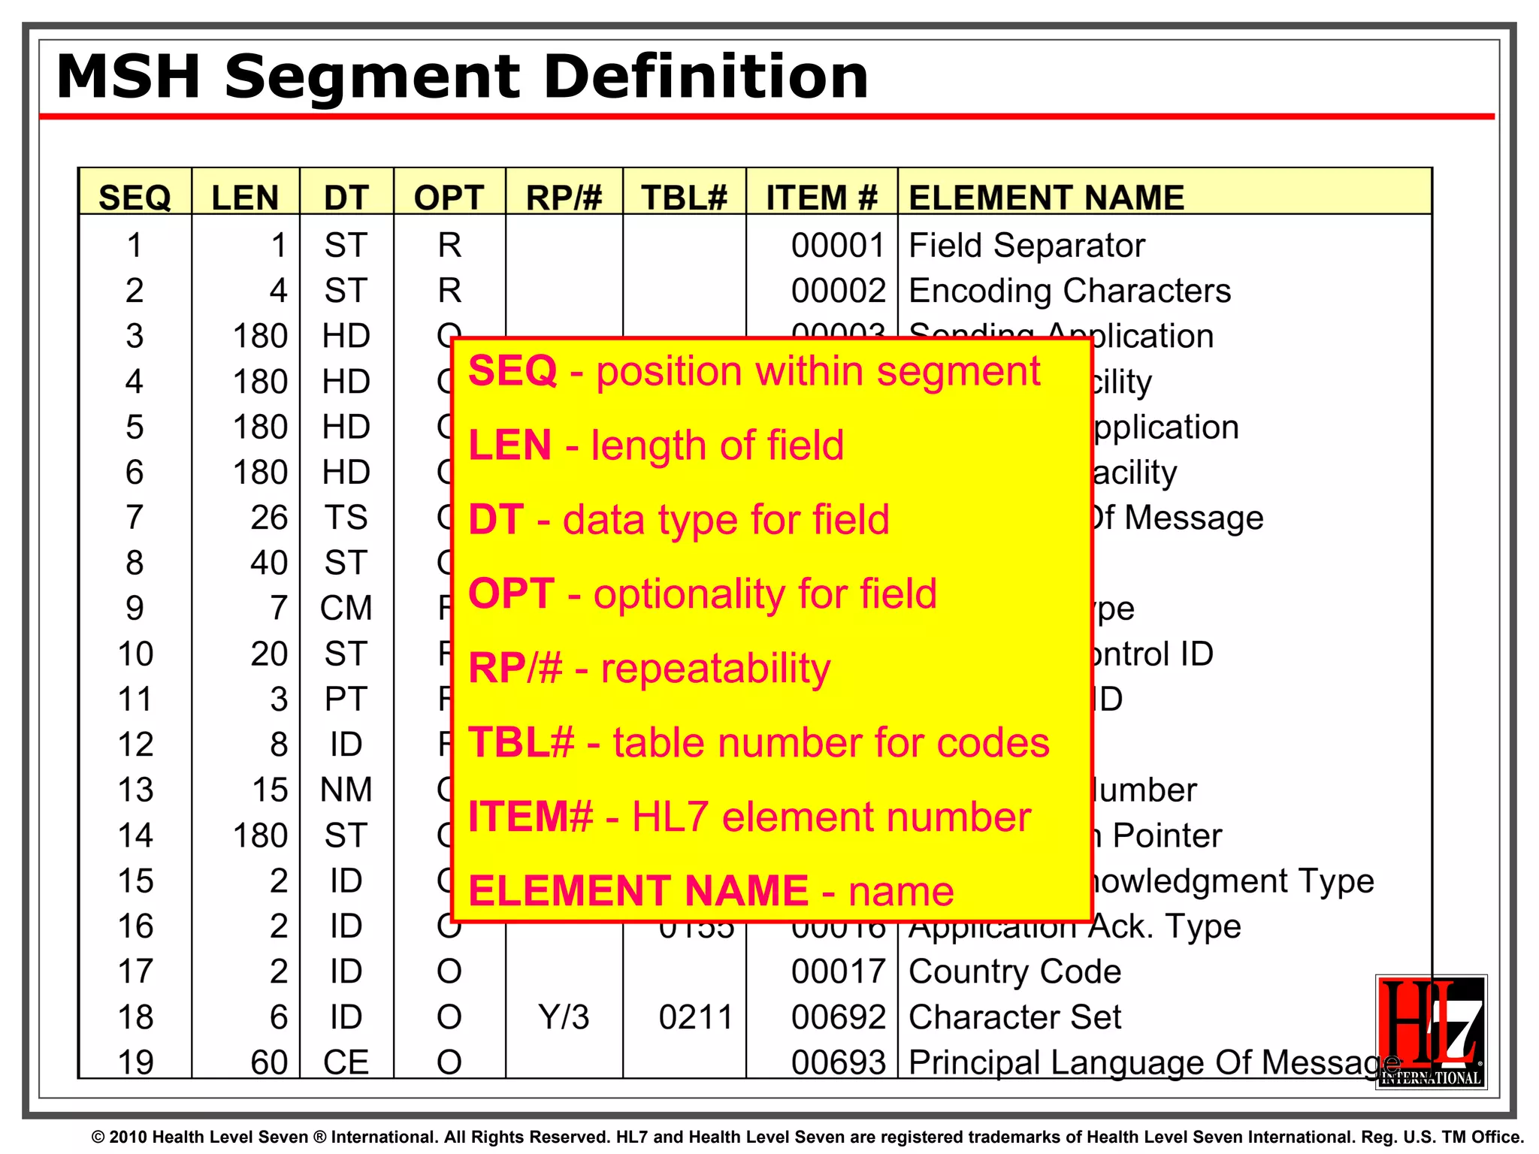Click sequence number 19
This screenshot has width=1539, height=1154.
(x=135, y=1062)
